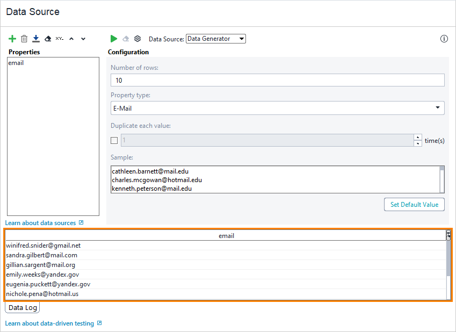Select the email property in the Properties list
This screenshot has width=456, height=332.
16,62
